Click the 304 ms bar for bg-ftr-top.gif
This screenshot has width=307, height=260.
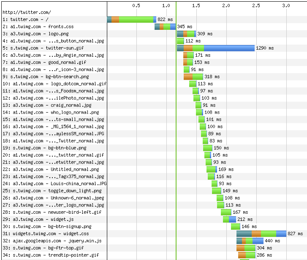point(246,248)
